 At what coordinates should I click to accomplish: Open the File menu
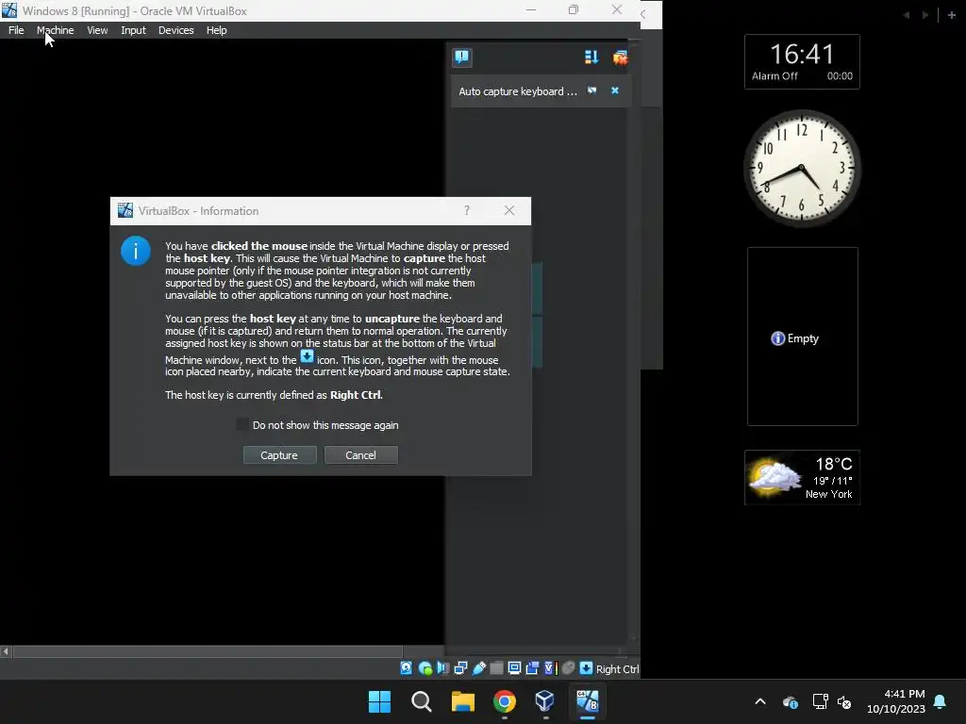pos(16,30)
